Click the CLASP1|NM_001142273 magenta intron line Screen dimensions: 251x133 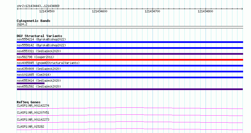tap(130, 122)
